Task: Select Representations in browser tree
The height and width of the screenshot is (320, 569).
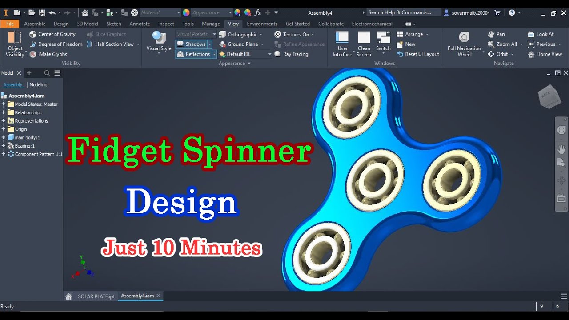Action: pyautogui.click(x=28, y=121)
